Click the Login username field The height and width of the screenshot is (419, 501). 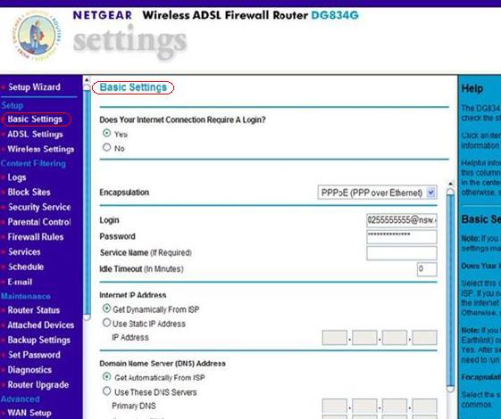pos(402,220)
